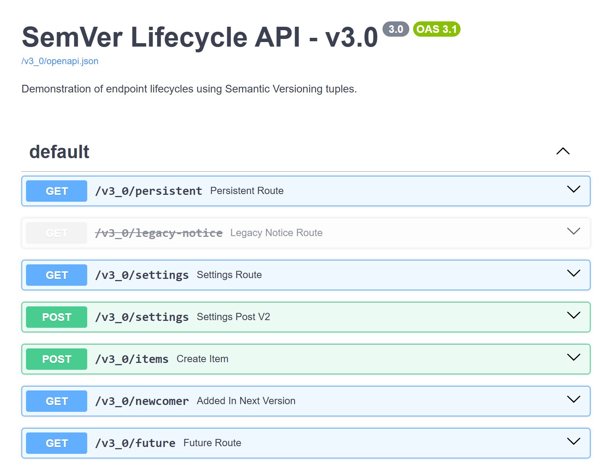Open the /v3_0/newcomer path text
The width and height of the screenshot is (612, 476).
[x=142, y=401]
